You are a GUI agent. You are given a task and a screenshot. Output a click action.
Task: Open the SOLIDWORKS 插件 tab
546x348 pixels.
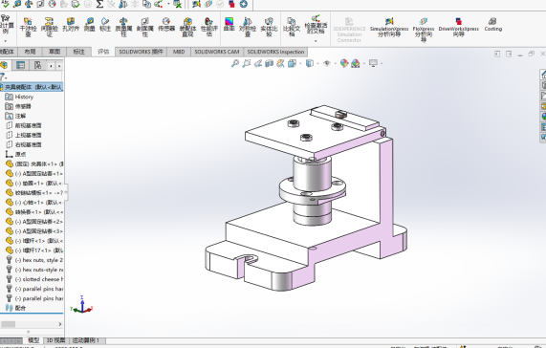[141, 52]
